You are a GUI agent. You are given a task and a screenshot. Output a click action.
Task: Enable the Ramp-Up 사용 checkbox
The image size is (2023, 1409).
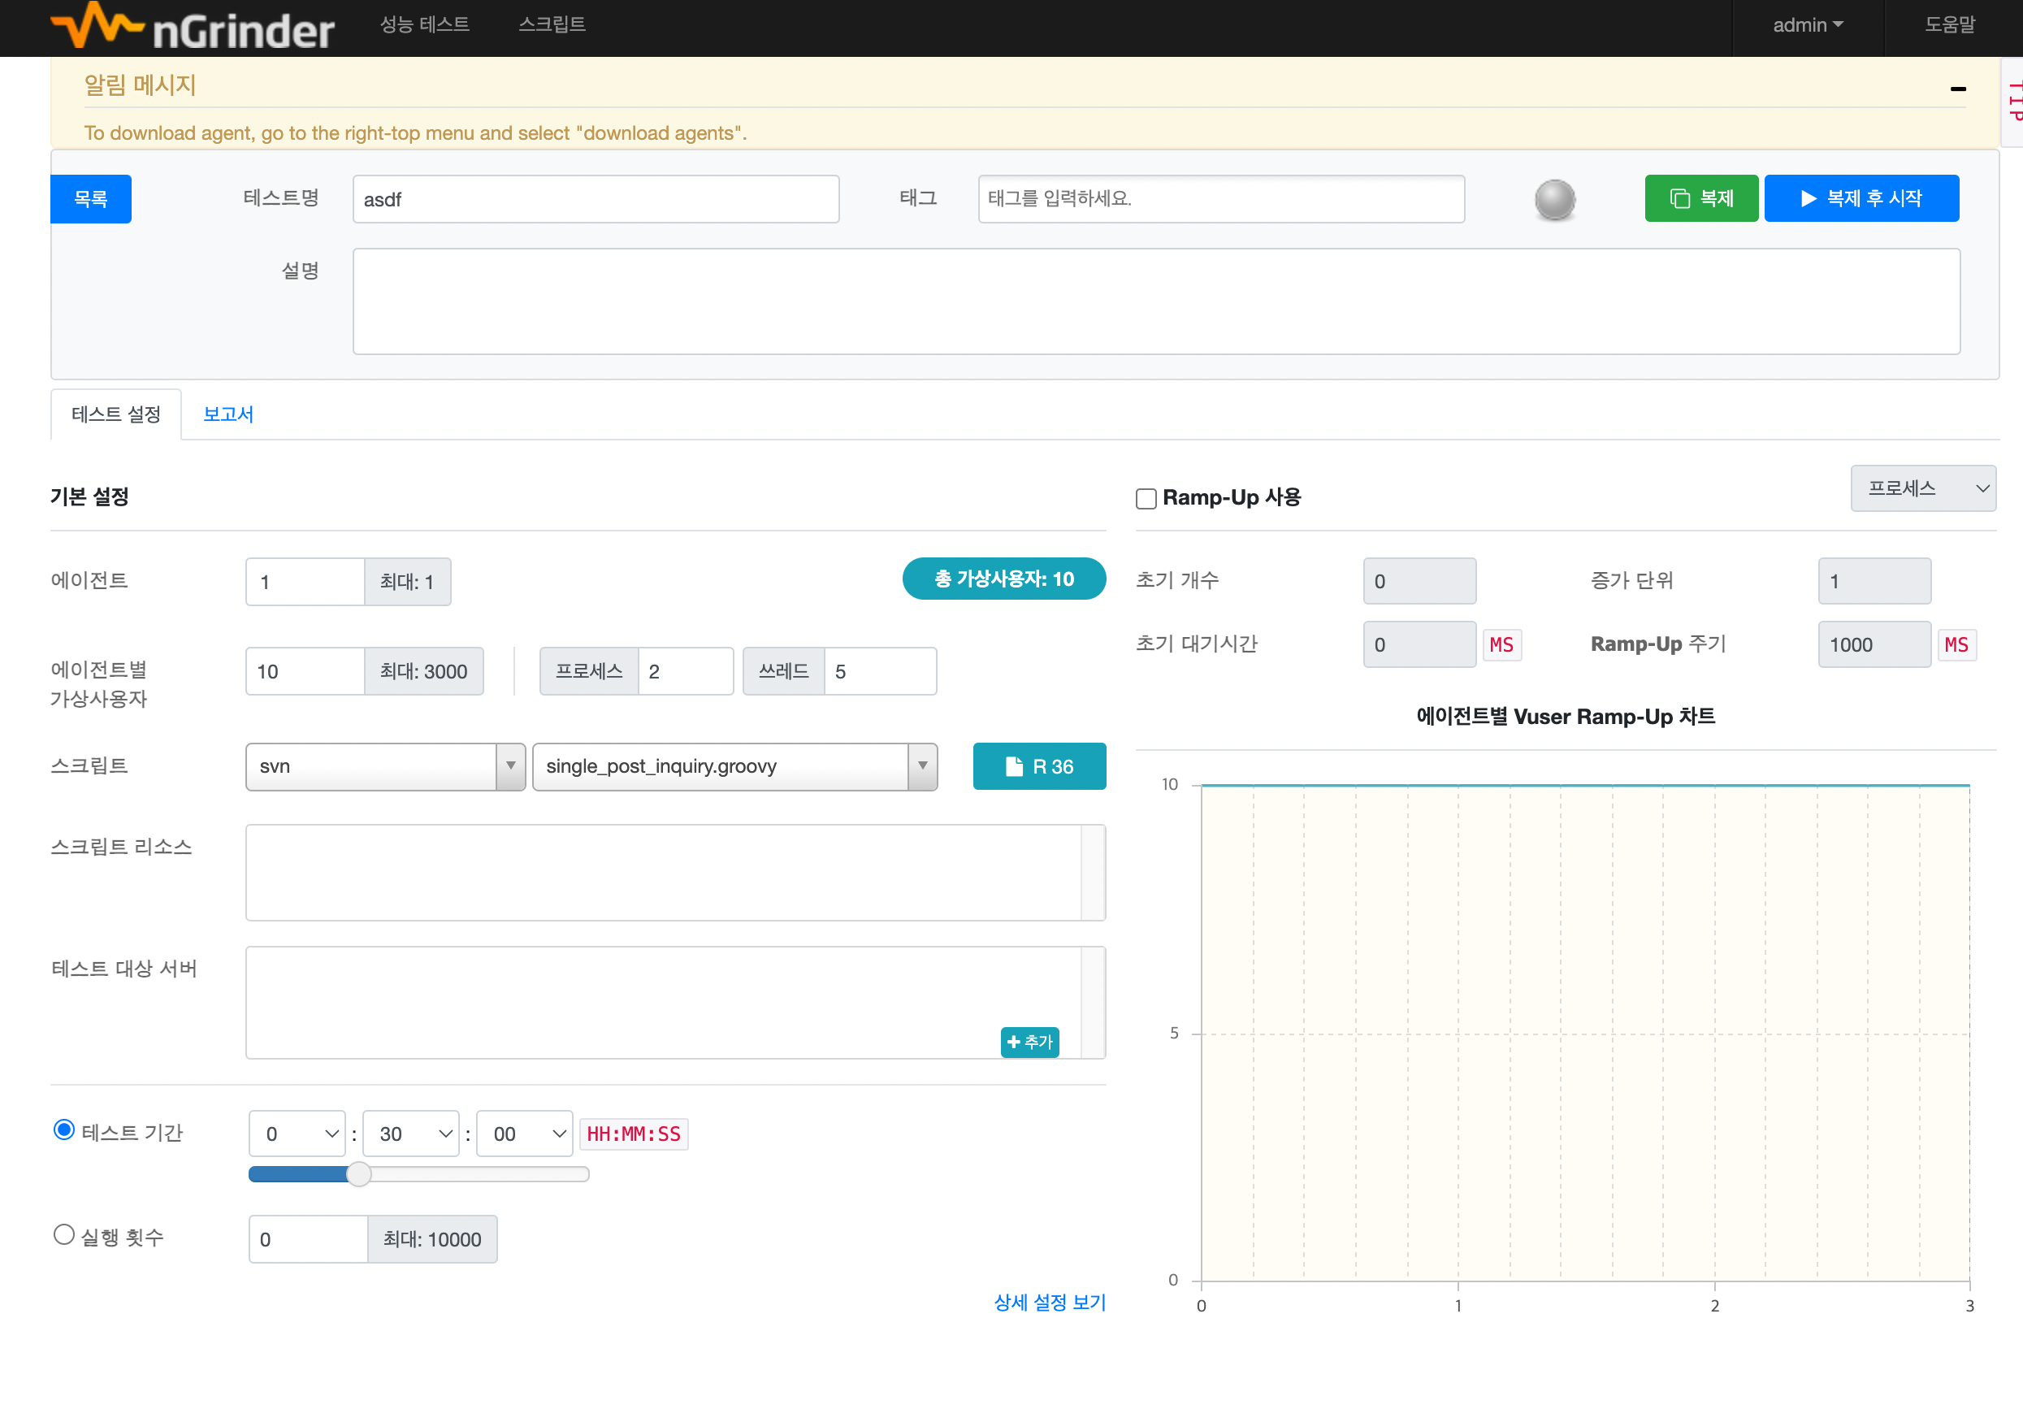(x=1146, y=499)
